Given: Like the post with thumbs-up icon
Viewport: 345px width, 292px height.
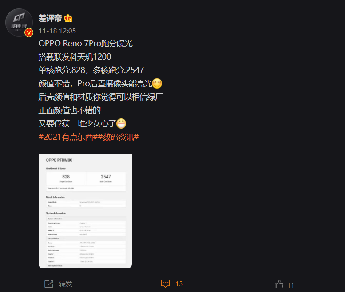Looking at the screenshot, I should (279, 284).
